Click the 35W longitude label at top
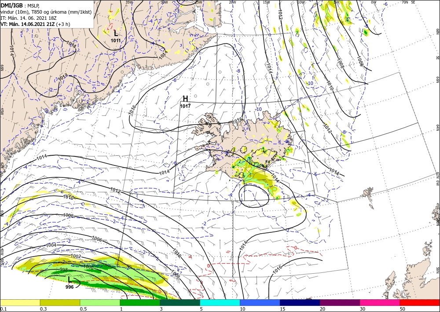 [x=129, y=2]
